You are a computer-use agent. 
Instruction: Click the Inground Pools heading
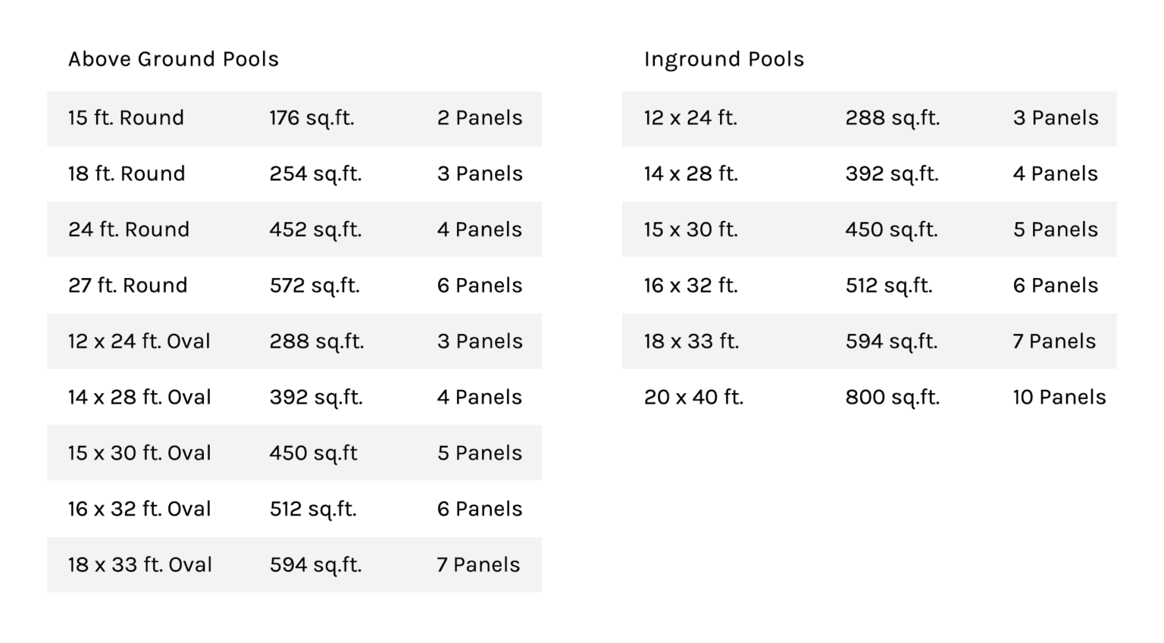[724, 59]
